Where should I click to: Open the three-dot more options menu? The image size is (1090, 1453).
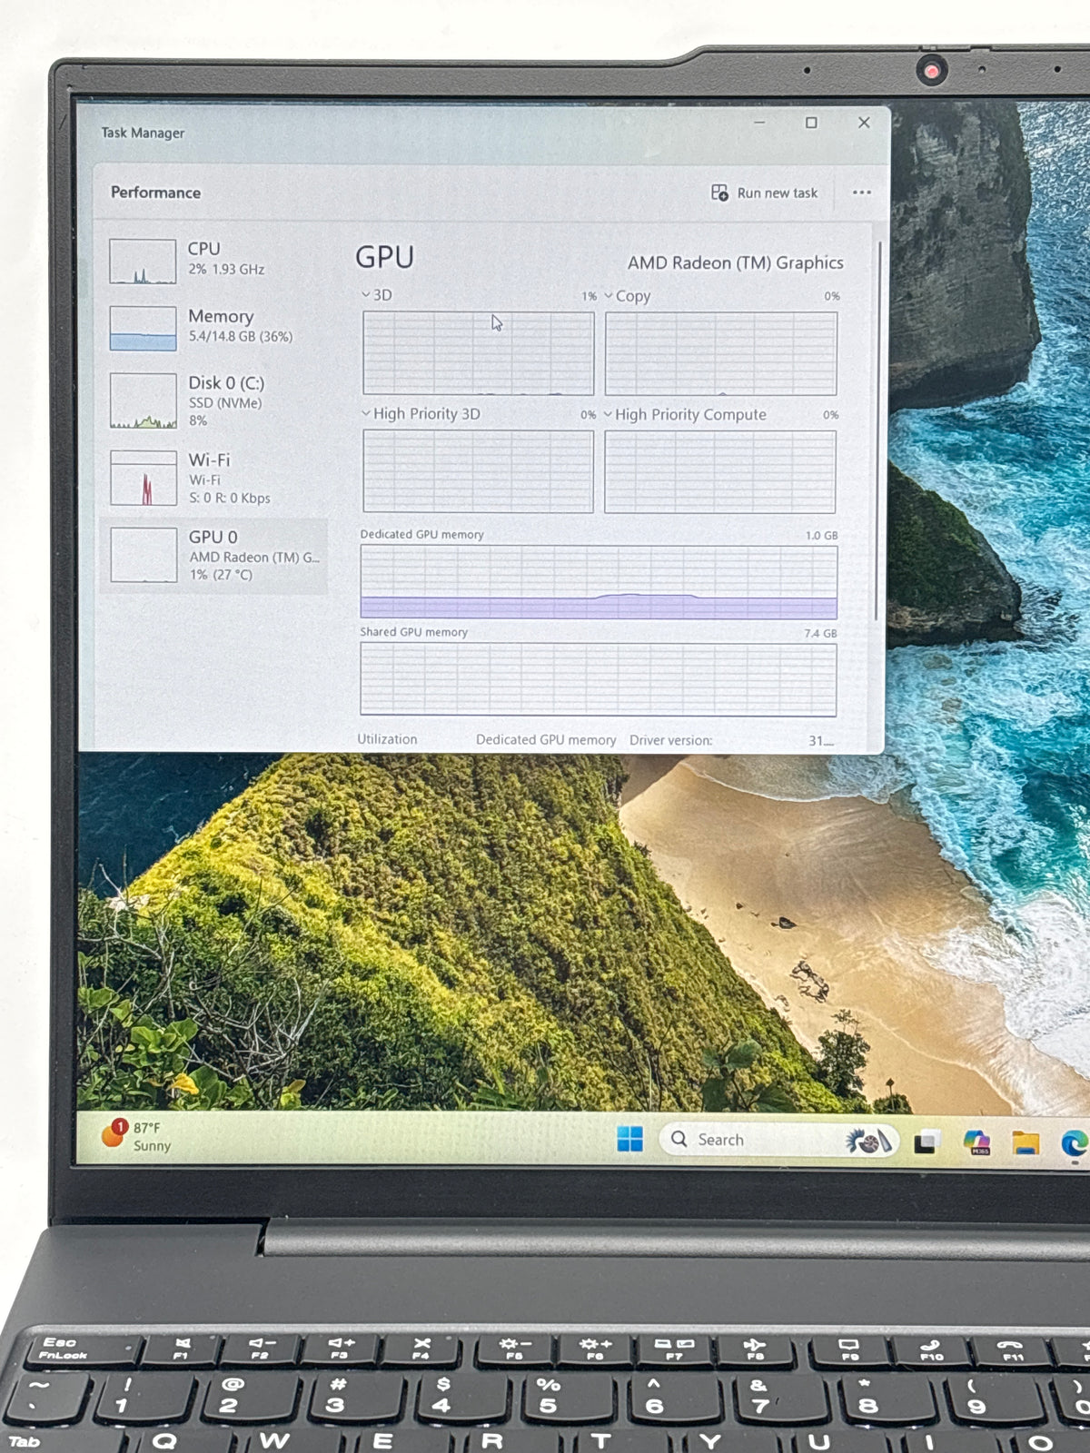coord(861,193)
